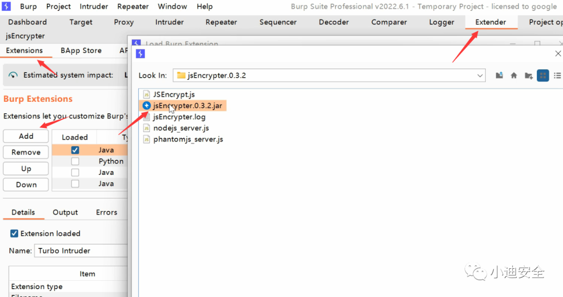Image resolution: width=563 pixels, height=297 pixels.
Task: Click the Extension type row in details table
Action: (x=68, y=287)
